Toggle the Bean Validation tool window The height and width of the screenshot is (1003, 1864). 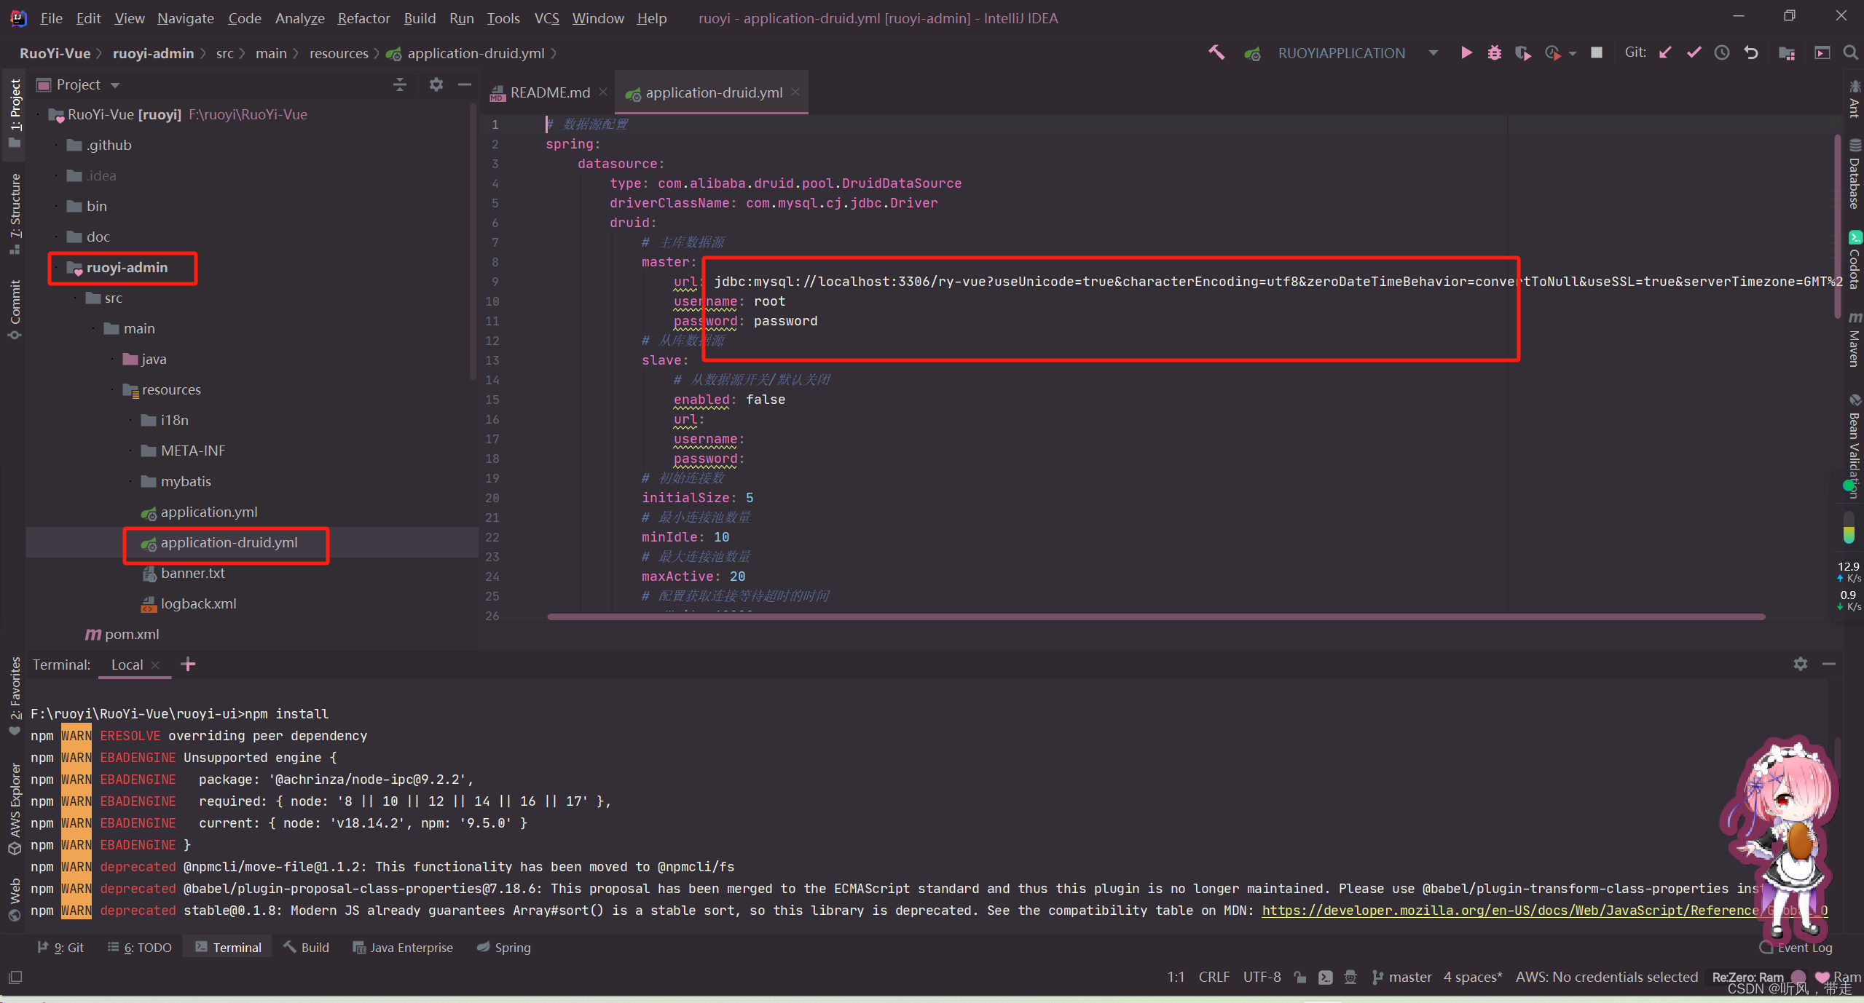tap(1854, 448)
